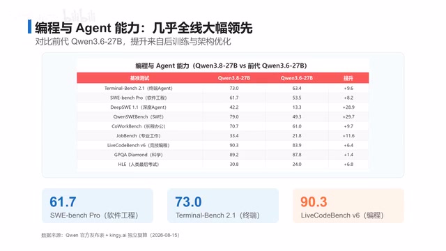The width and height of the screenshot is (446, 251).
Task: Click the improvement value +1.4
Action: coord(348,155)
